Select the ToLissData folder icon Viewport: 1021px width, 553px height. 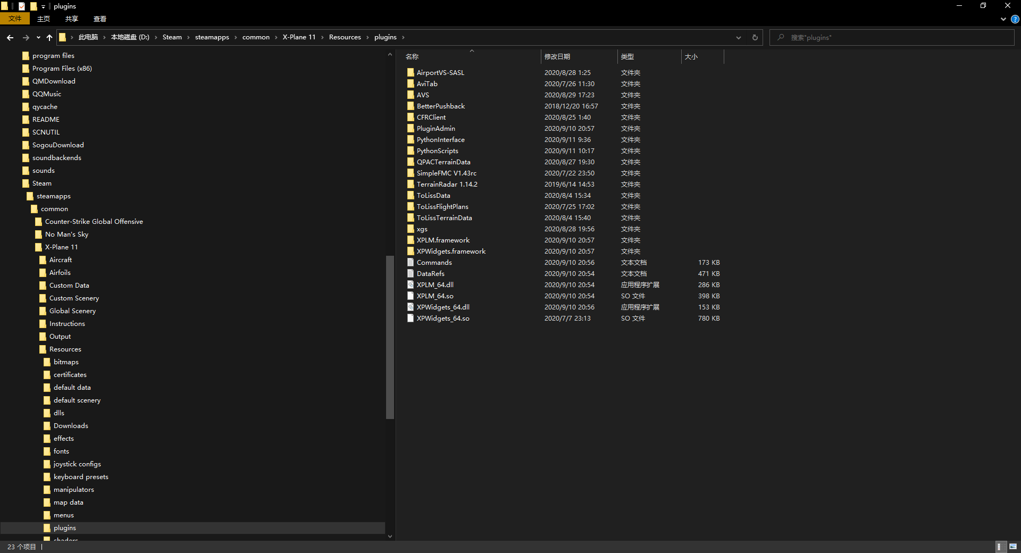coord(411,195)
